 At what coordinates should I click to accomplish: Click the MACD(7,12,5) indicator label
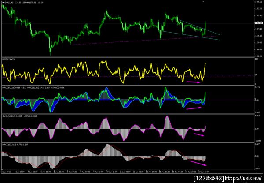tap(8, 88)
